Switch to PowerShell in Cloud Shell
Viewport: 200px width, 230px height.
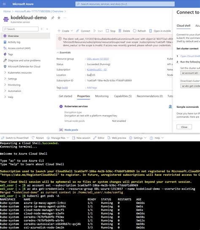pos(15,138)
